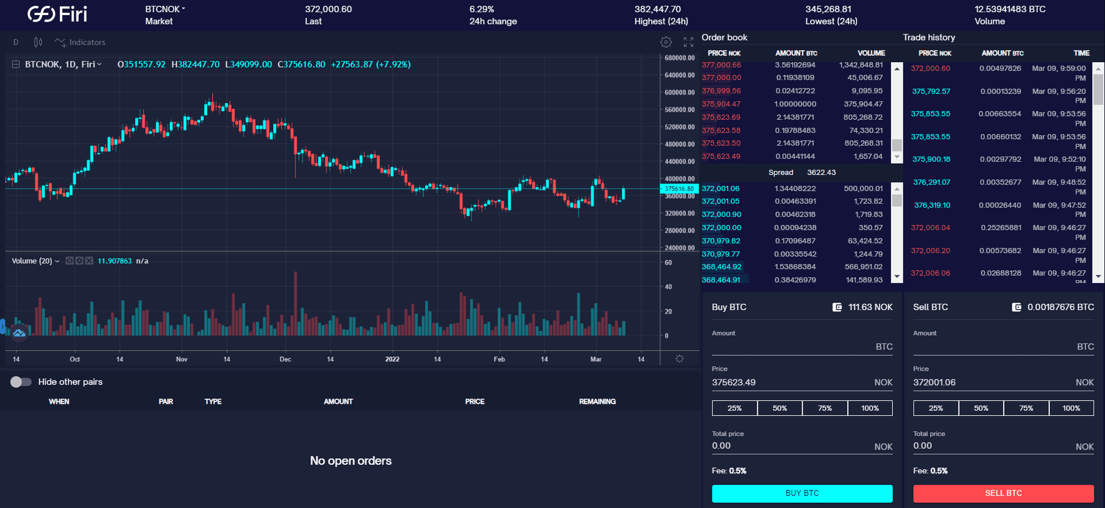Expand the BTCNOK, 1D, Firi legend chevron

(100, 64)
